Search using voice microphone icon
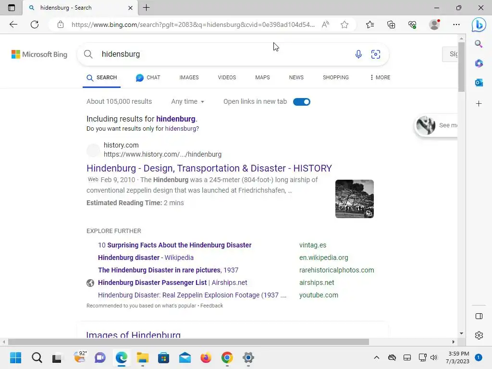The height and width of the screenshot is (369, 492). 358,54
